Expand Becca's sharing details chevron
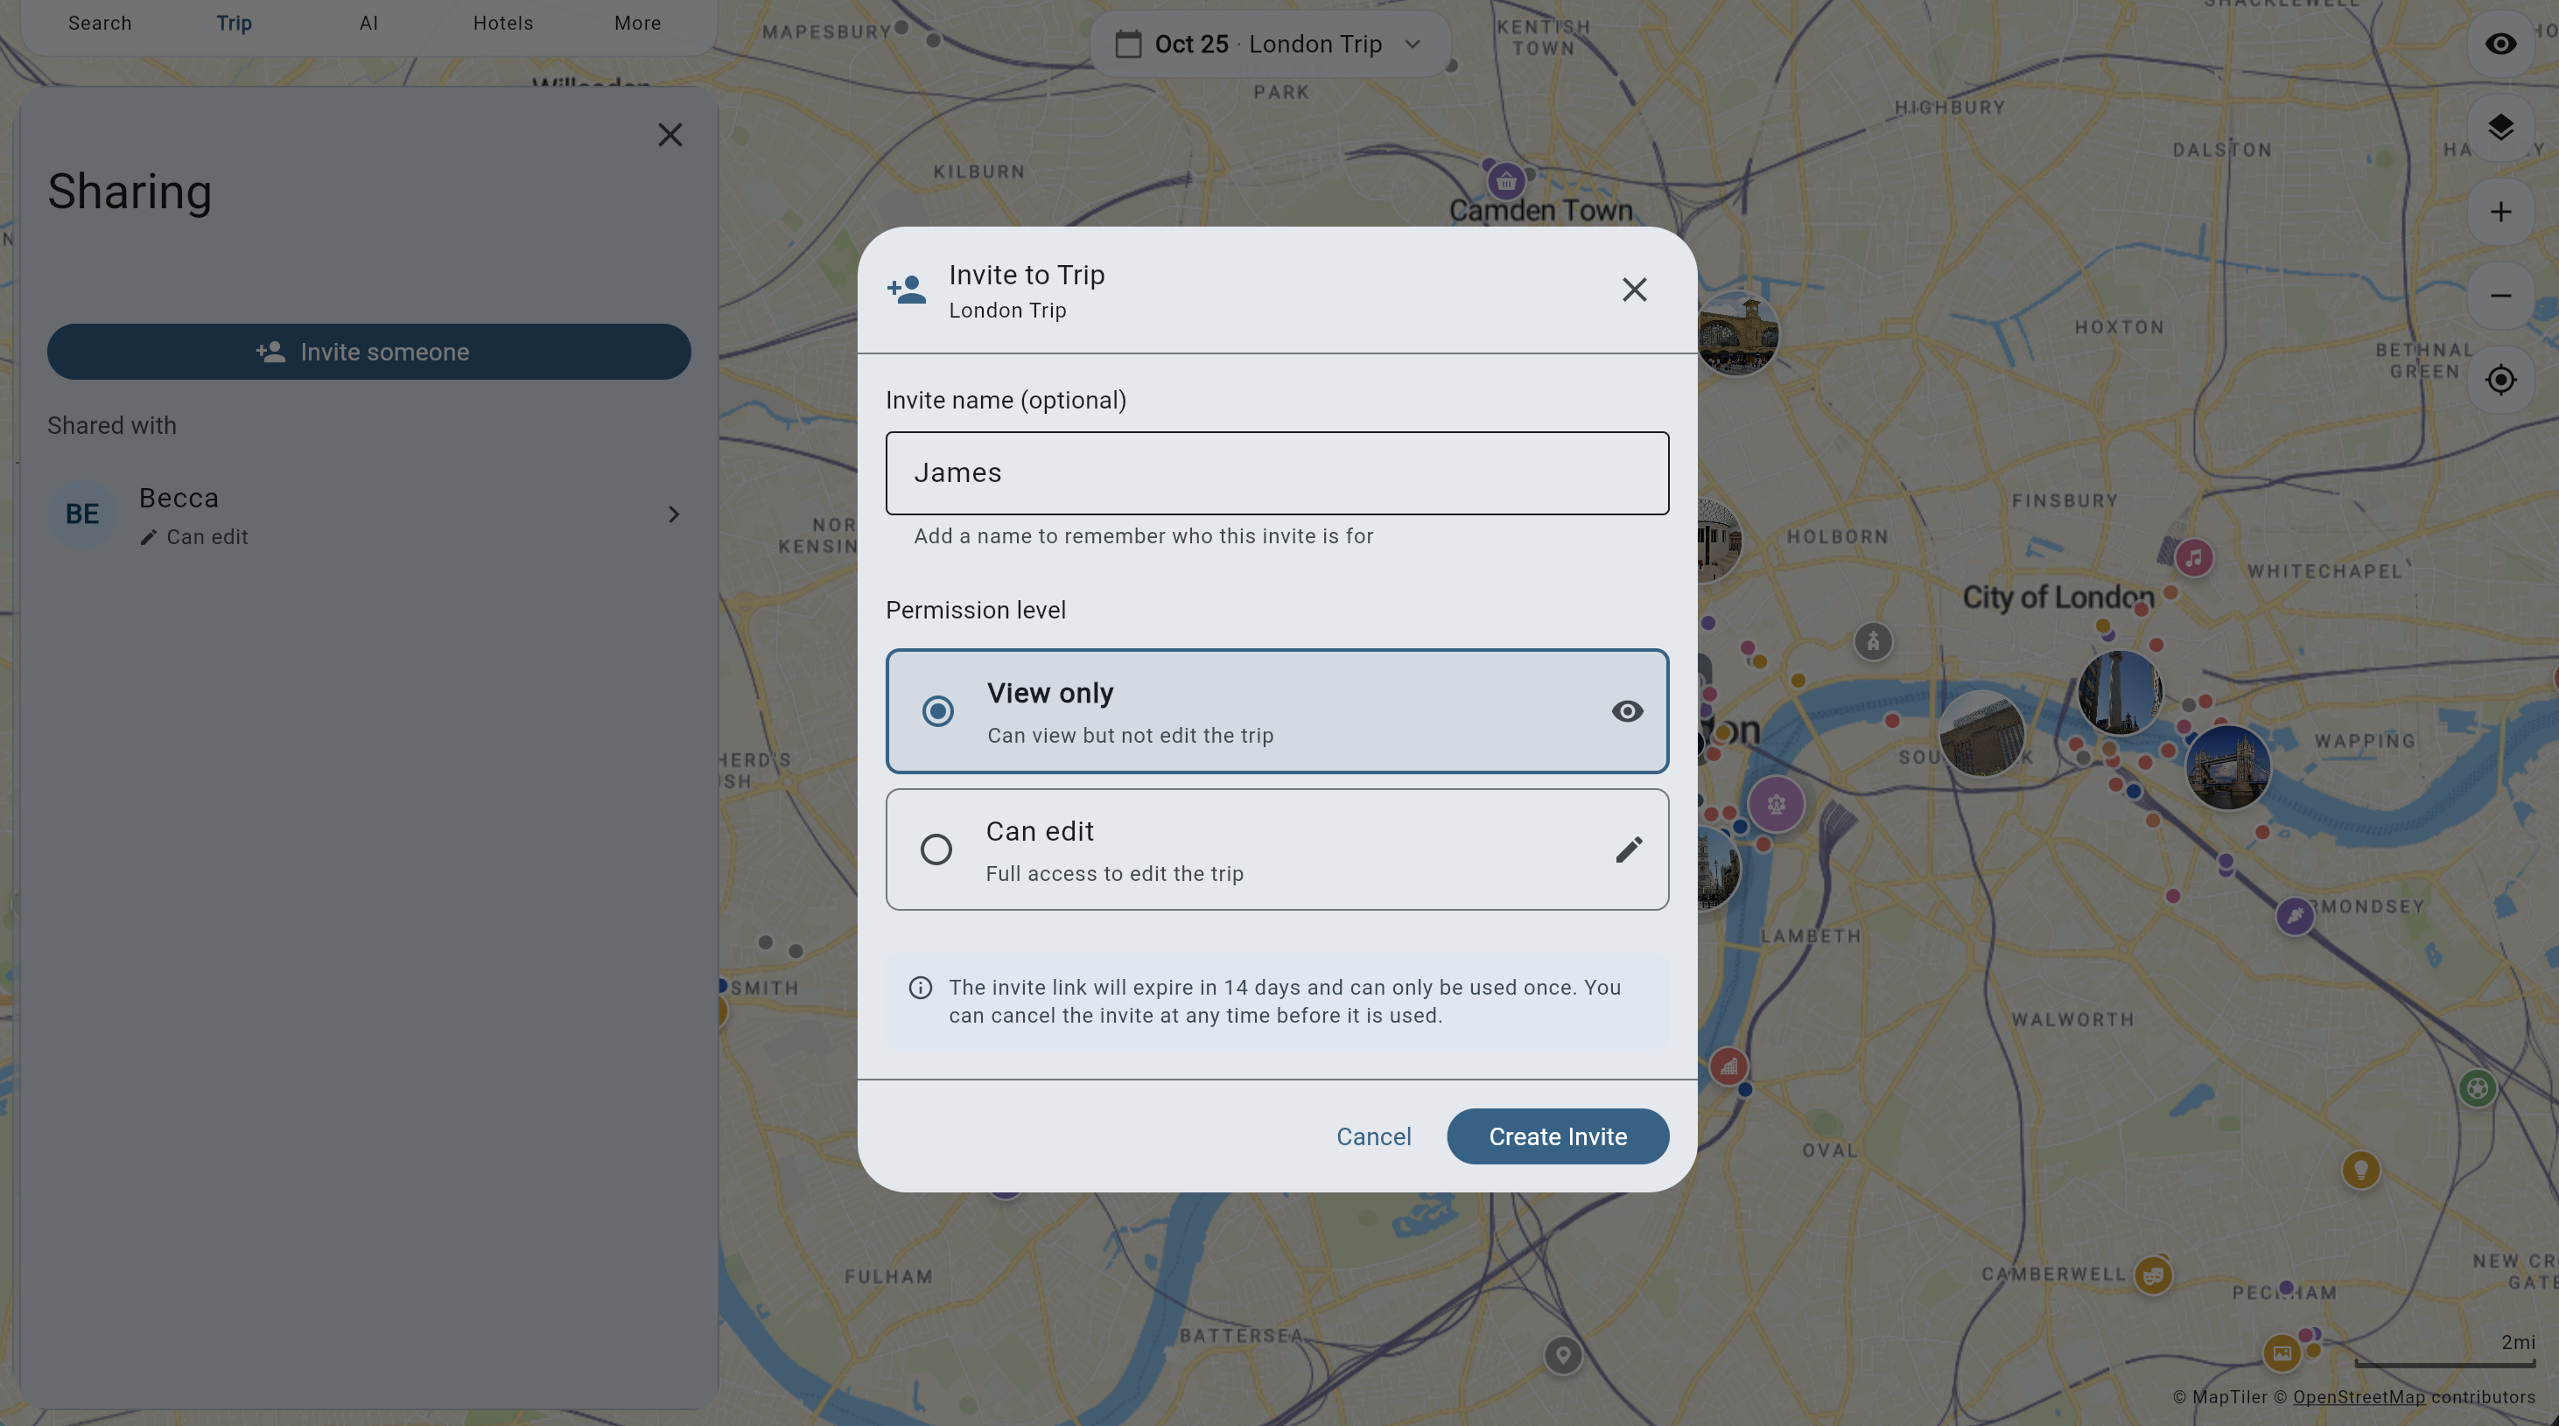 [x=674, y=514]
